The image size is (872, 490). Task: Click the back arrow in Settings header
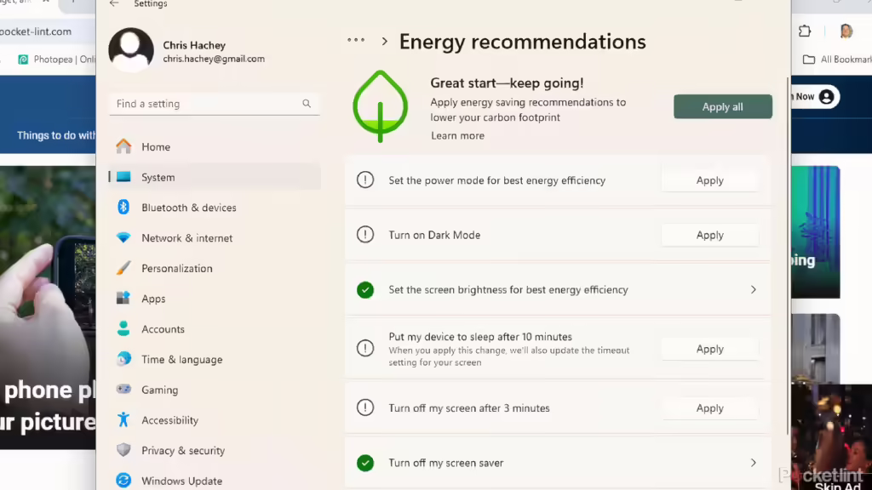pos(114,3)
